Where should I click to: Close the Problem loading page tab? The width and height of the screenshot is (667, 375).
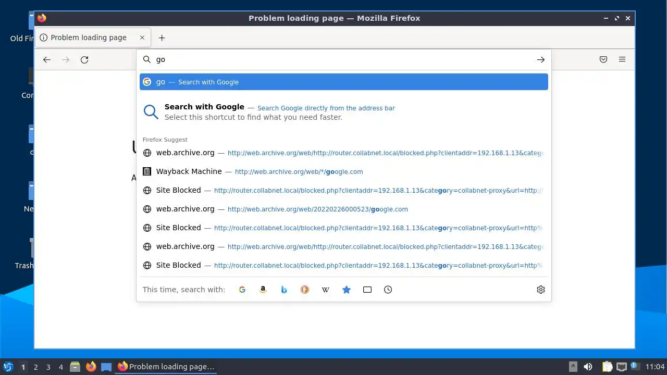(x=142, y=37)
